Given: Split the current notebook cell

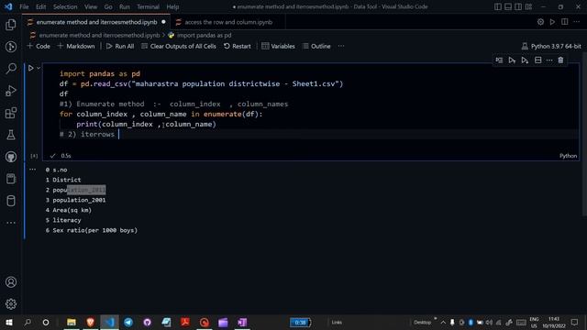Looking at the screenshot, I should (x=538, y=60).
